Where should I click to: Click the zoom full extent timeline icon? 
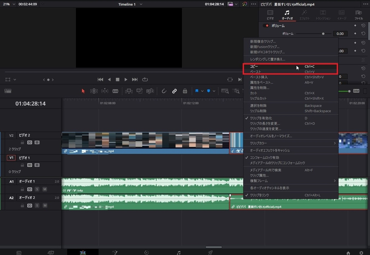point(225,91)
